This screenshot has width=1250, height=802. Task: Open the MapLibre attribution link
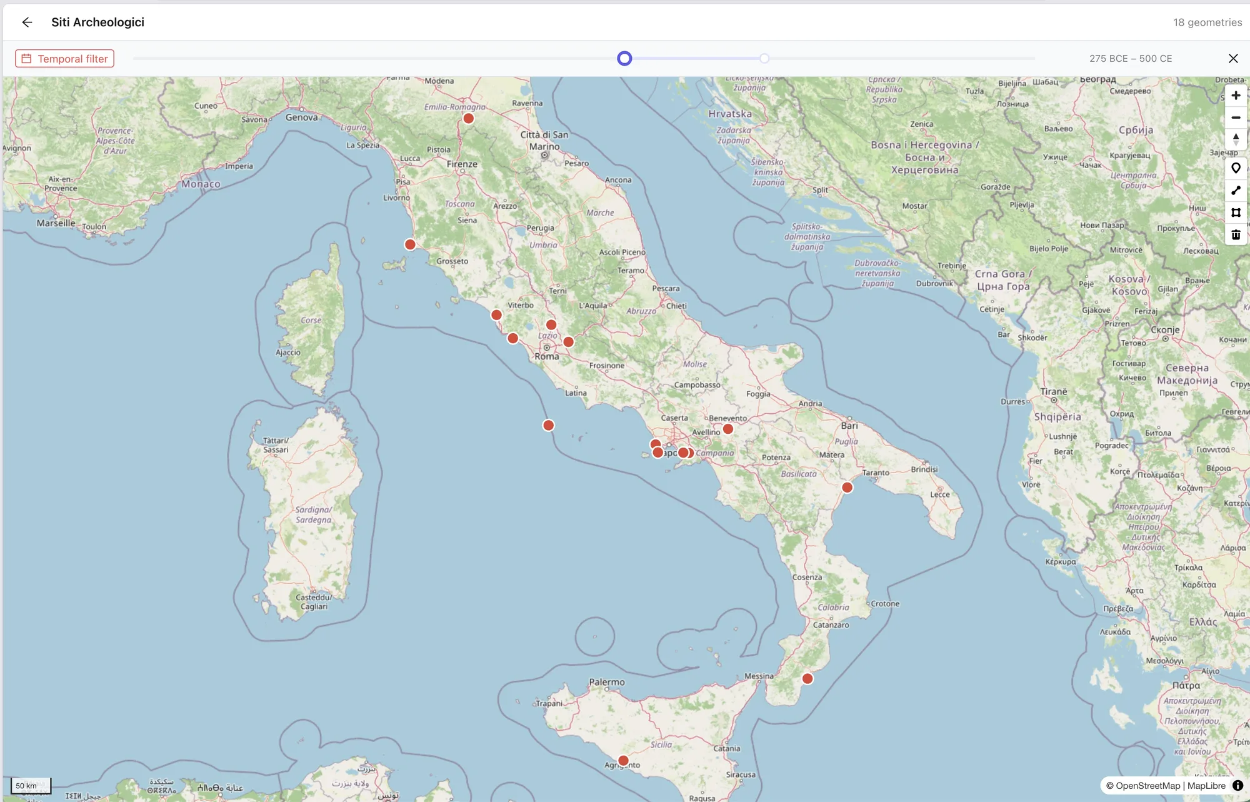[1206, 786]
